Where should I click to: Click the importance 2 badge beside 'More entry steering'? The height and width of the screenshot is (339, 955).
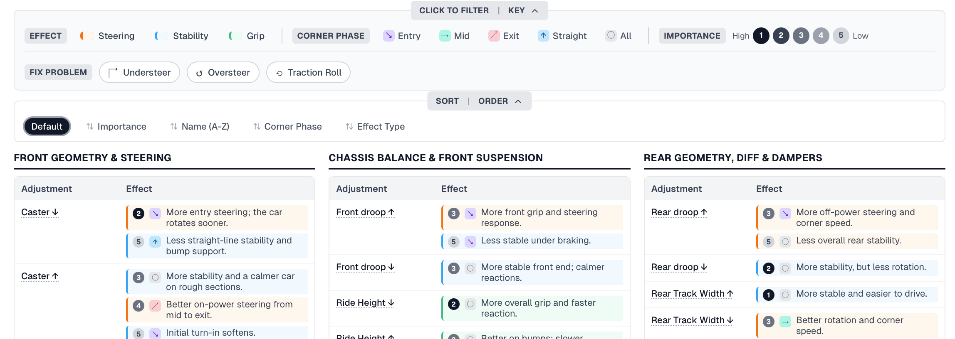coord(139,214)
